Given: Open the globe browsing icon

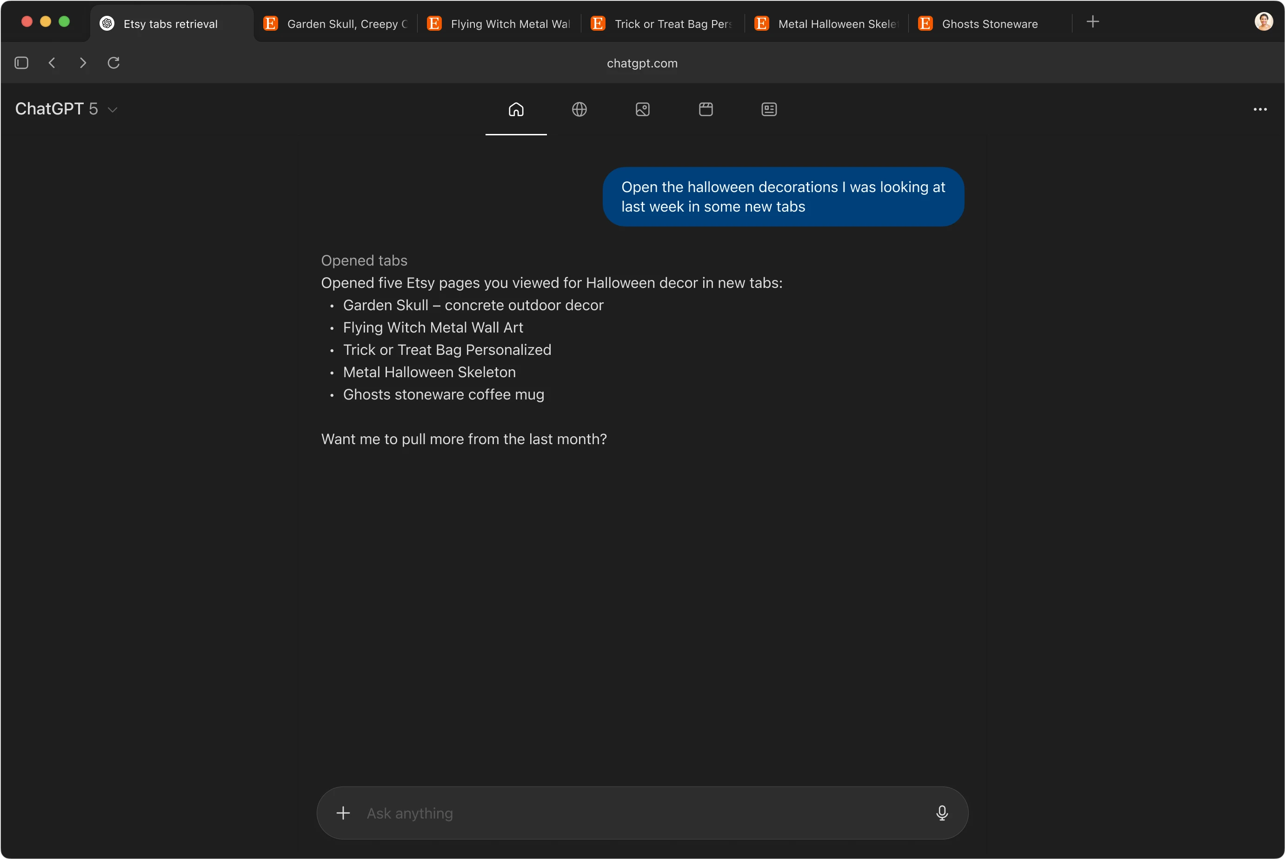Looking at the screenshot, I should point(579,109).
